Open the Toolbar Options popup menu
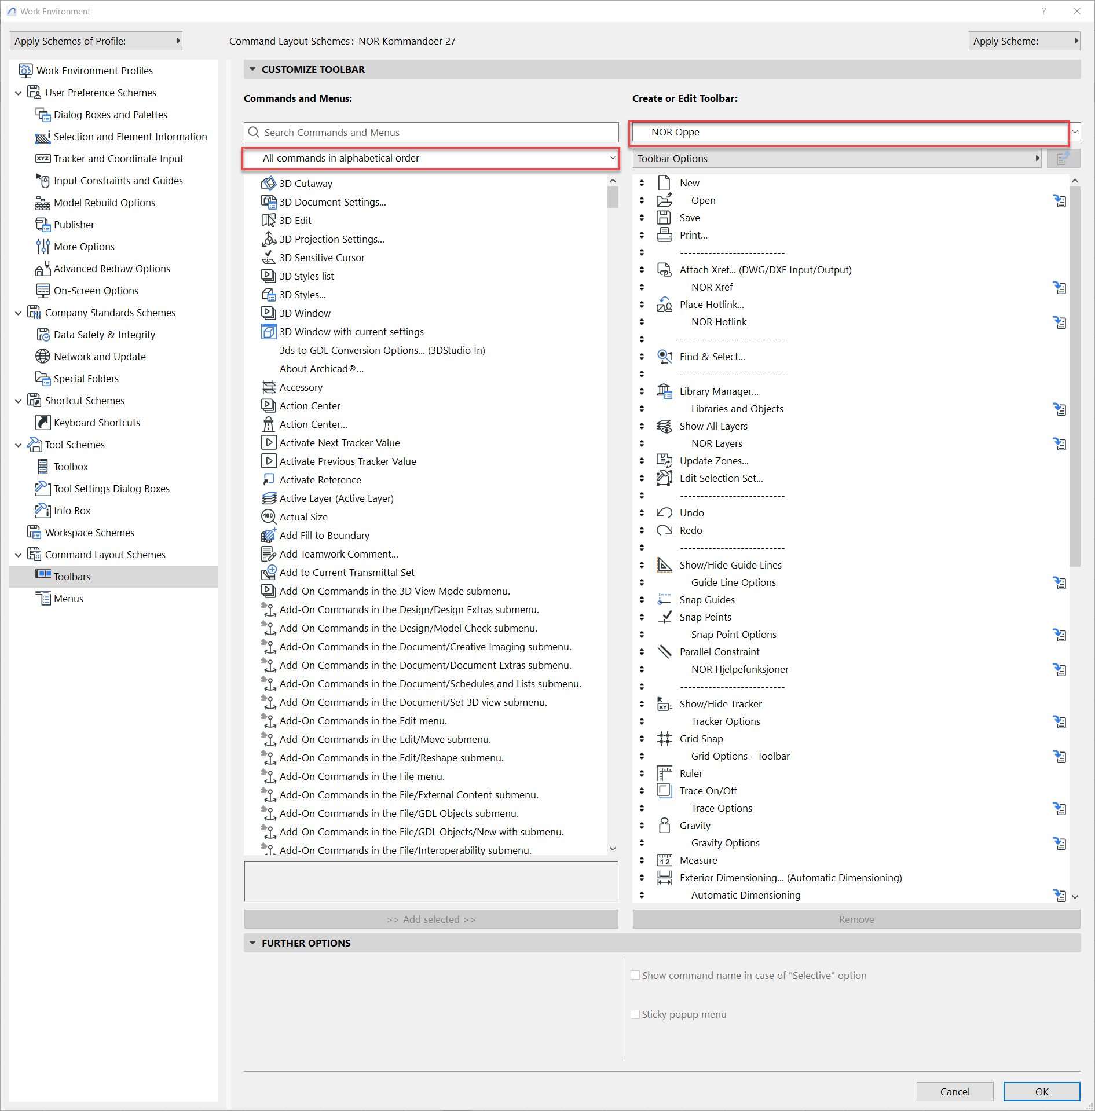This screenshot has width=1095, height=1111. [837, 159]
